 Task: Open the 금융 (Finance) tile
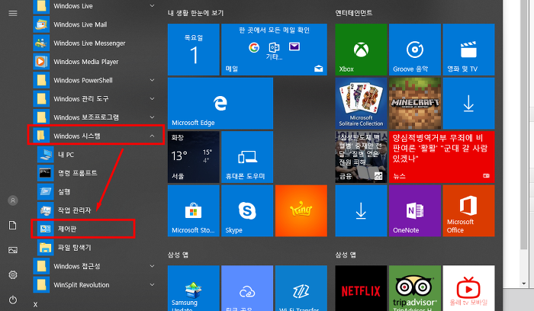click(361, 157)
